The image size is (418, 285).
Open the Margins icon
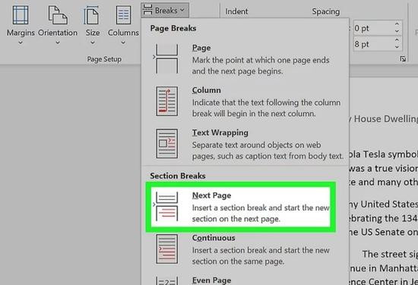[21, 15]
